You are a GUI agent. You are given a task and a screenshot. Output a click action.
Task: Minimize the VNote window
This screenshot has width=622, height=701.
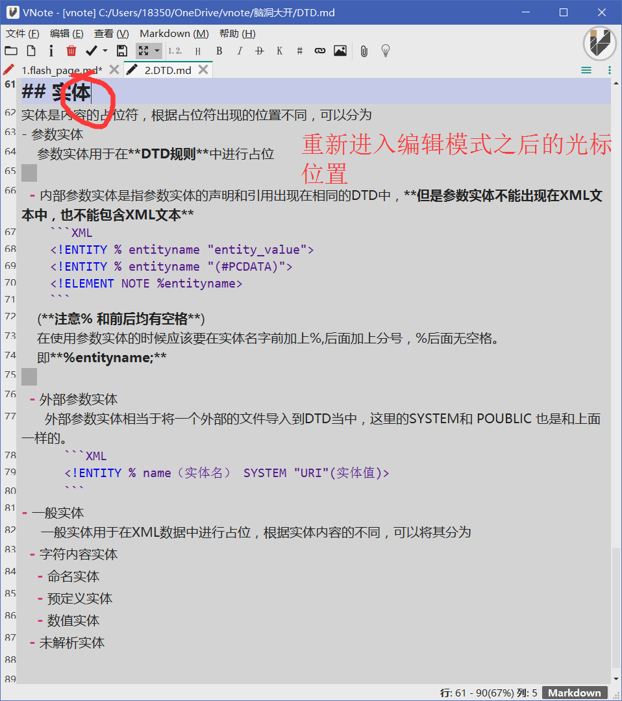point(526,12)
